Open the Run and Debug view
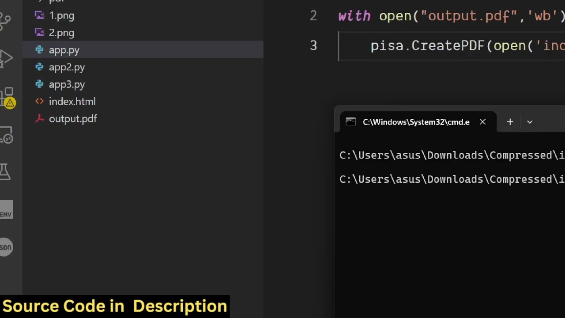 [5, 58]
